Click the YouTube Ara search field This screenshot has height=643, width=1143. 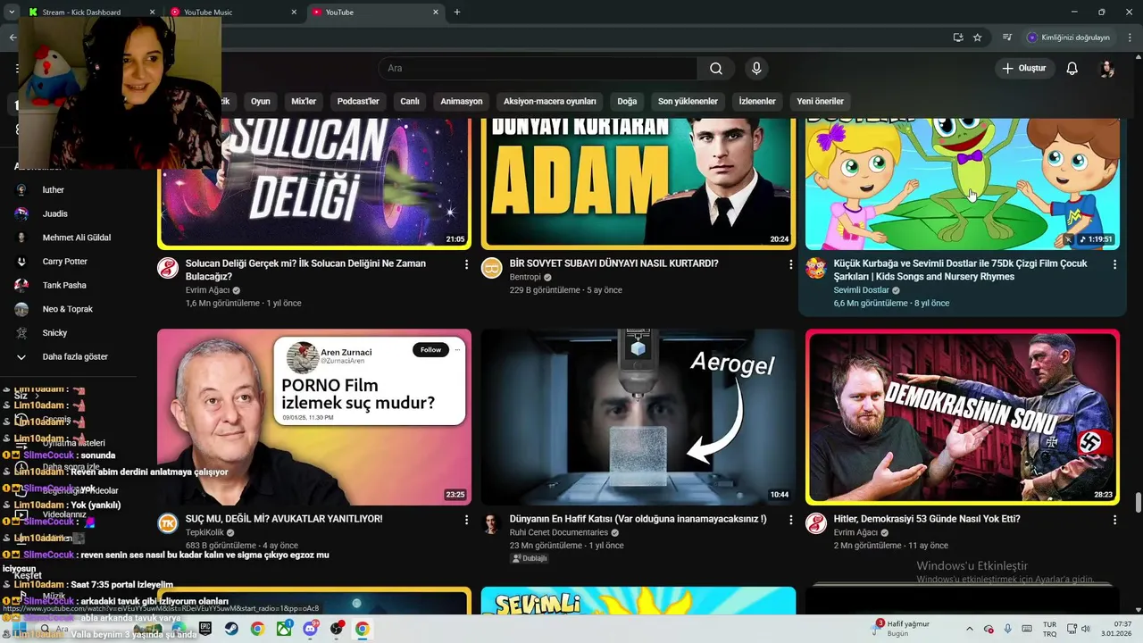tap(538, 69)
